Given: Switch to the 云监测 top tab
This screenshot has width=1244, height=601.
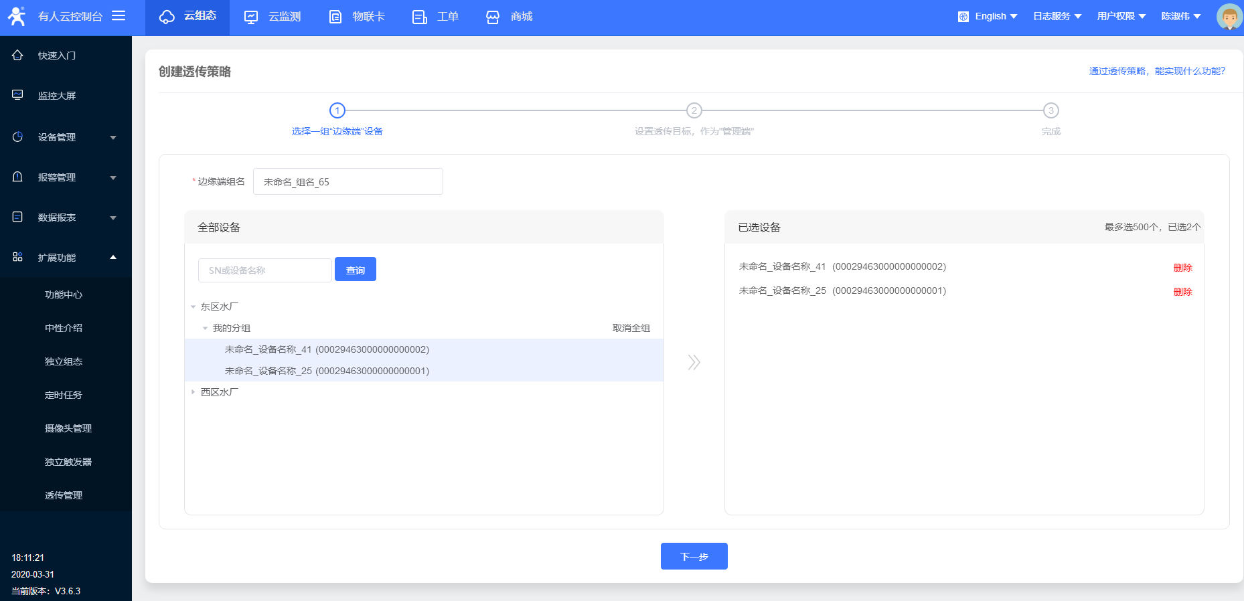Looking at the screenshot, I should pyautogui.click(x=272, y=17).
